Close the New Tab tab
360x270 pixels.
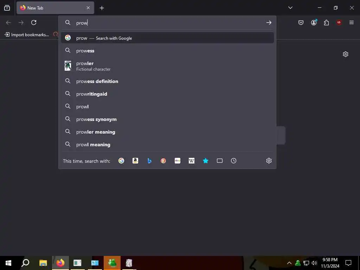click(88, 8)
